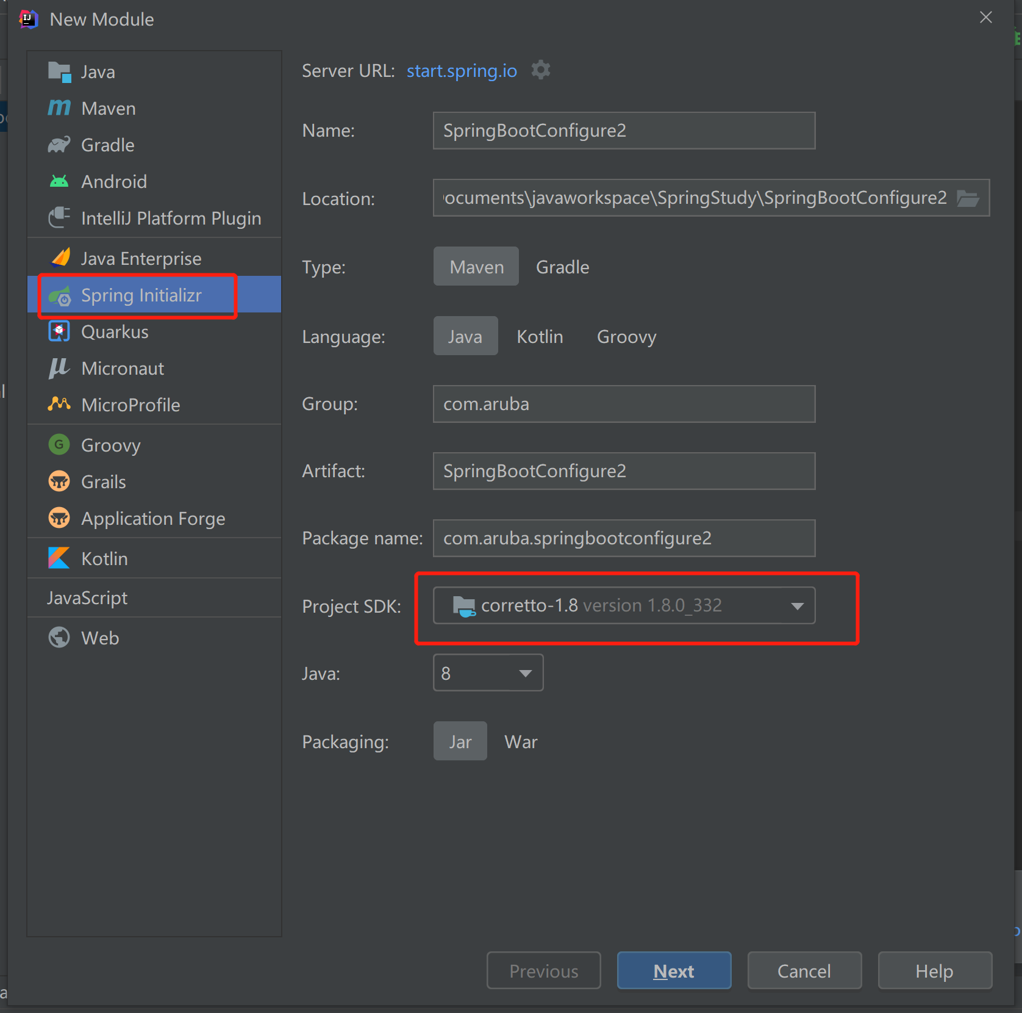Click the Groovy green G icon
The height and width of the screenshot is (1013, 1022).
[59, 444]
